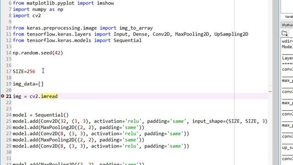This screenshot has width=293, height=165.
Task: Click line number 24 in the gutter
Action: pos(9,115)
